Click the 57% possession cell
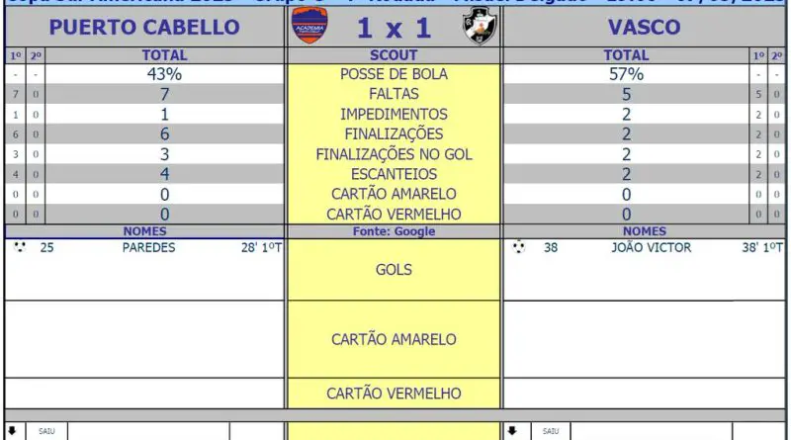The image size is (791, 440). [x=626, y=74]
